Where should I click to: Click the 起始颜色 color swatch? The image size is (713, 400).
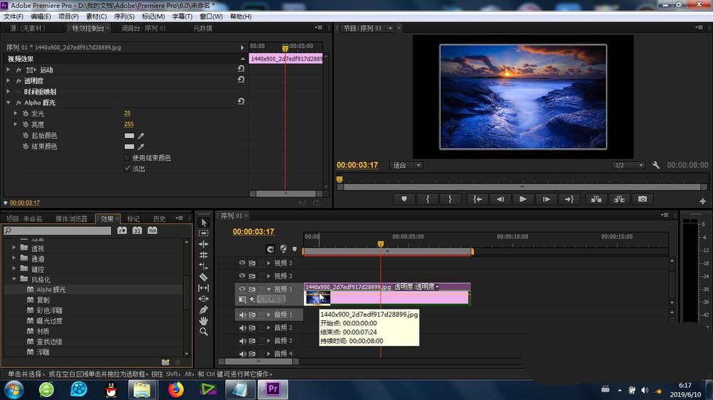coord(129,136)
